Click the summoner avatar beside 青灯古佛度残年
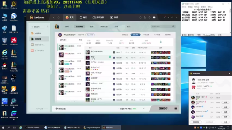This screenshot has height=130, width=232. 60,35
